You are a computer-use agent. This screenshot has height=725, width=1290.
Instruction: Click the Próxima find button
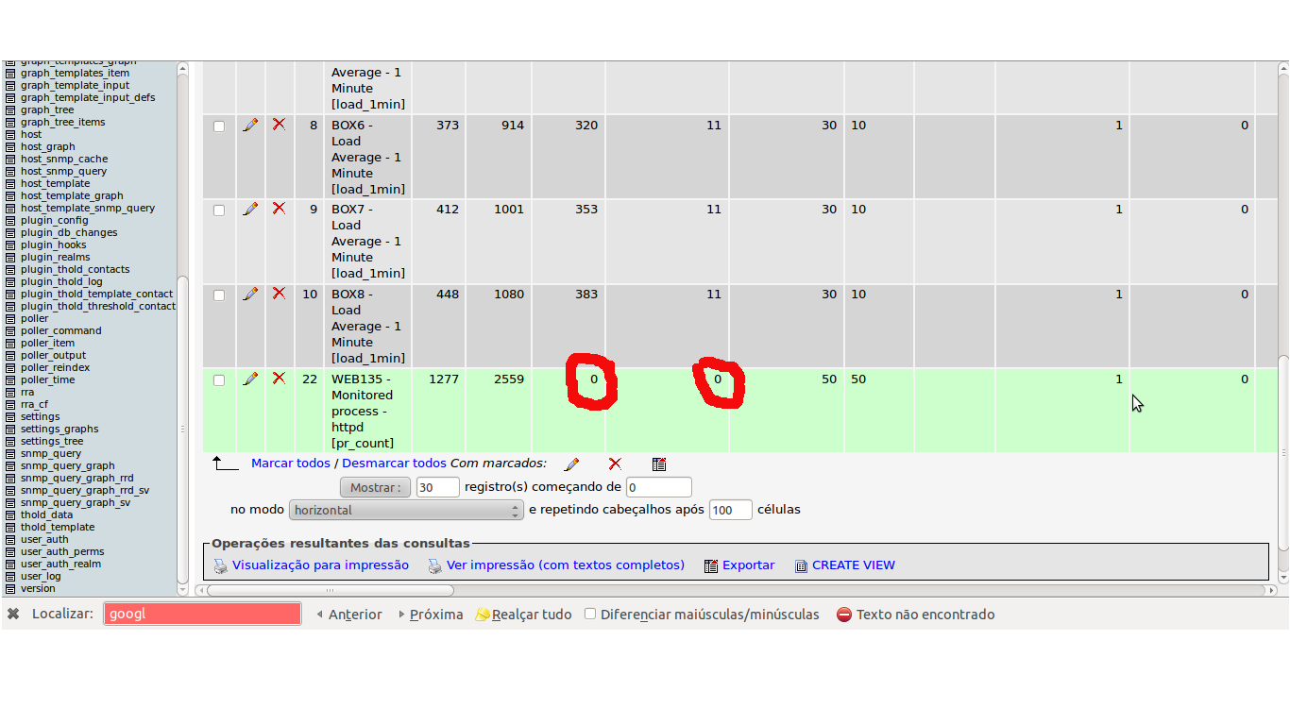coord(430,615)
